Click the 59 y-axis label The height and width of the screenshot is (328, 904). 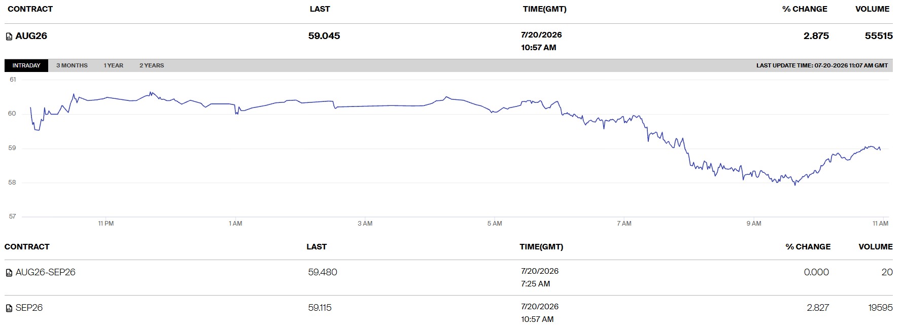click(x=12, y=149)
